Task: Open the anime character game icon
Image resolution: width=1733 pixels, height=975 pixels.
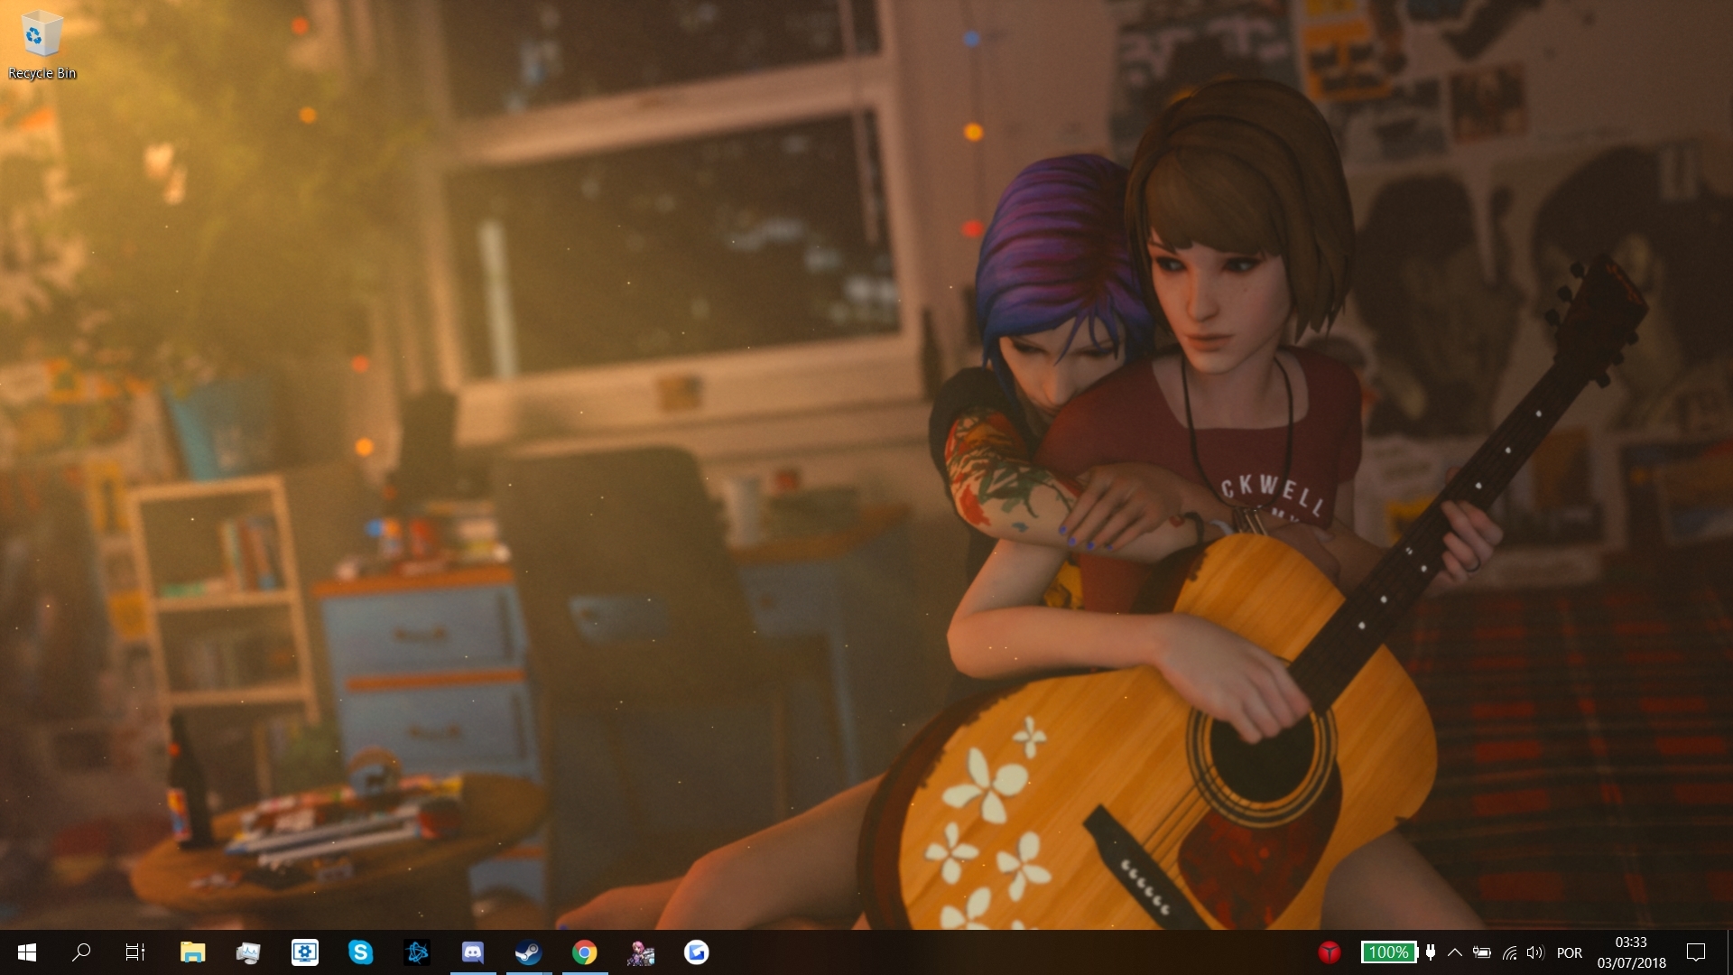Action: (641, 952)
